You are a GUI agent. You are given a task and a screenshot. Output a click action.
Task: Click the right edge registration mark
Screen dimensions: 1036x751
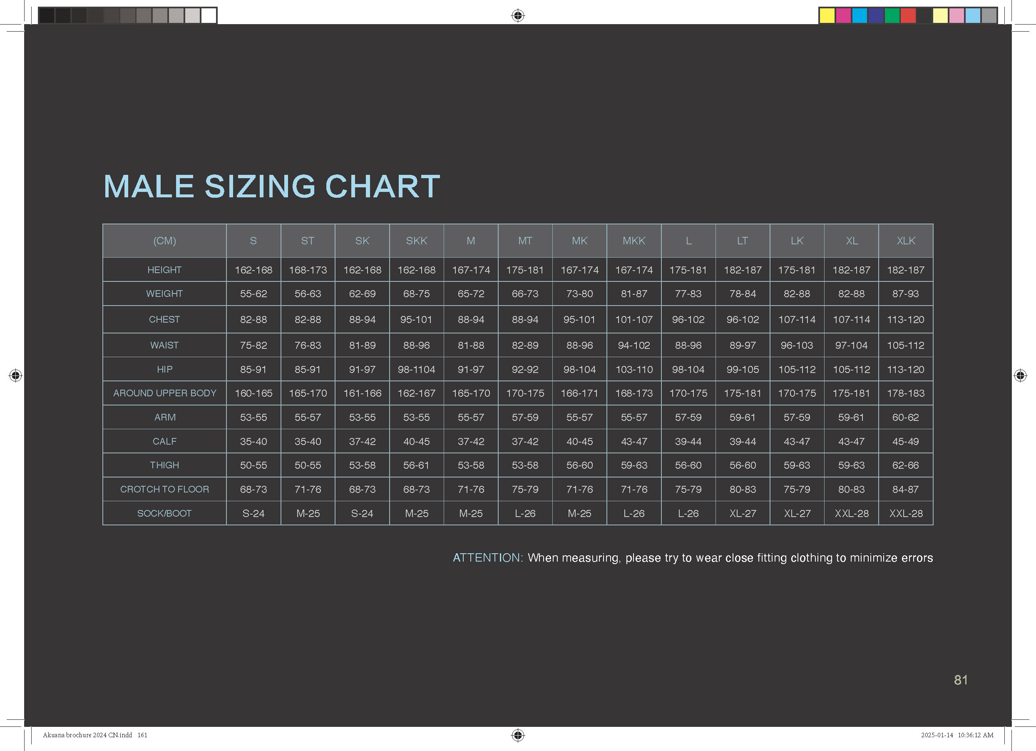pyautogui.click(x=1020, y=375)
